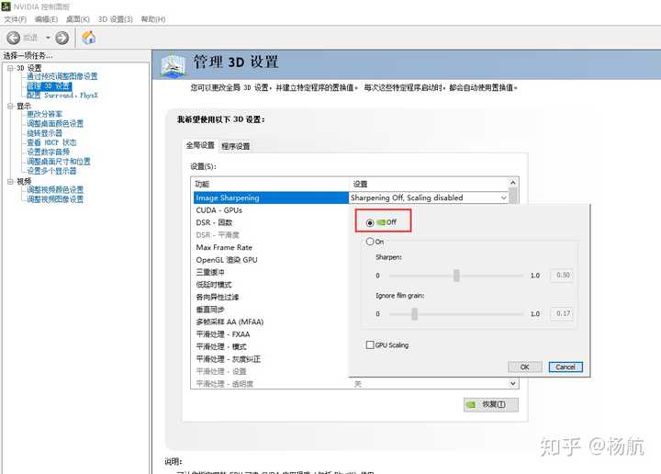Click the 恢复 restore button

(x=491, y=404)
